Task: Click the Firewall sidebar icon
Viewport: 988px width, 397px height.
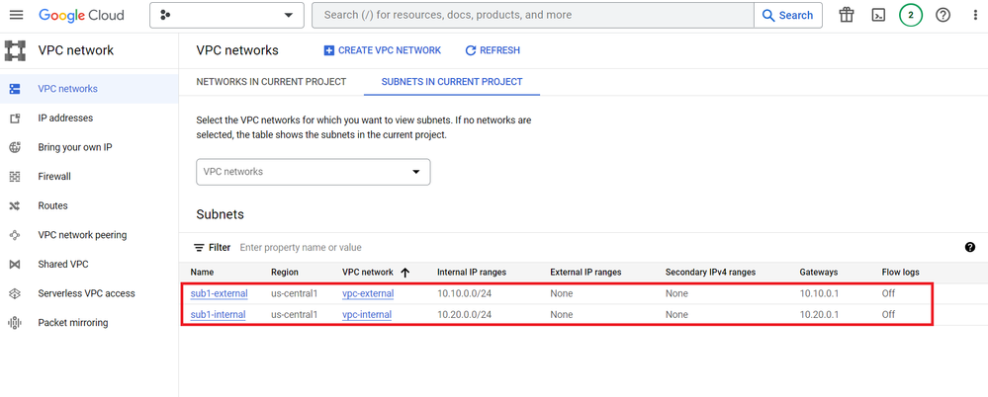Action: (x=15, y=177)
